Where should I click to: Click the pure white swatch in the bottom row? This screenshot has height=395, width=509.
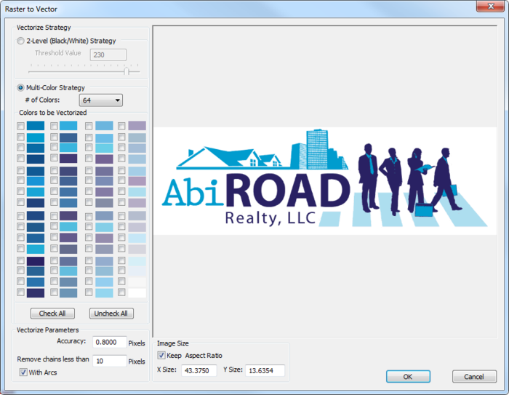[137, 293]
